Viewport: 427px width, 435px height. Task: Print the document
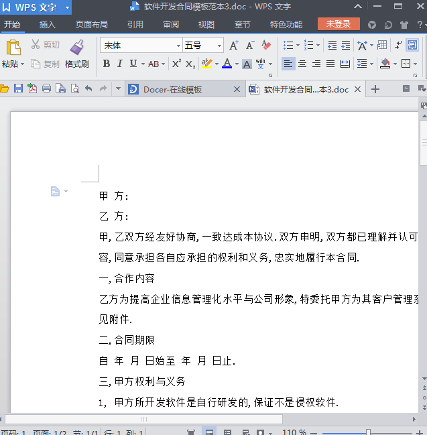(46, 88)
